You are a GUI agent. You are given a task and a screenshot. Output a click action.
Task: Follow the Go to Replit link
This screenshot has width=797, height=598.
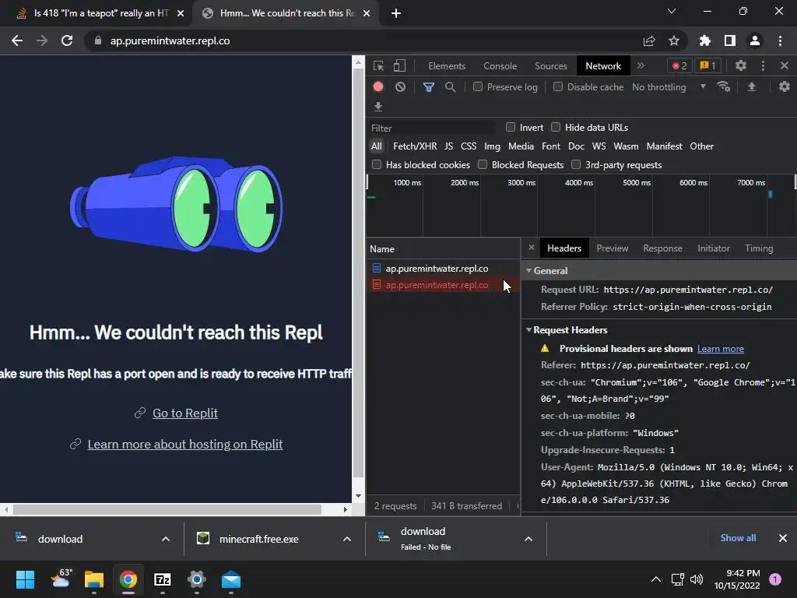click(185, 413)
